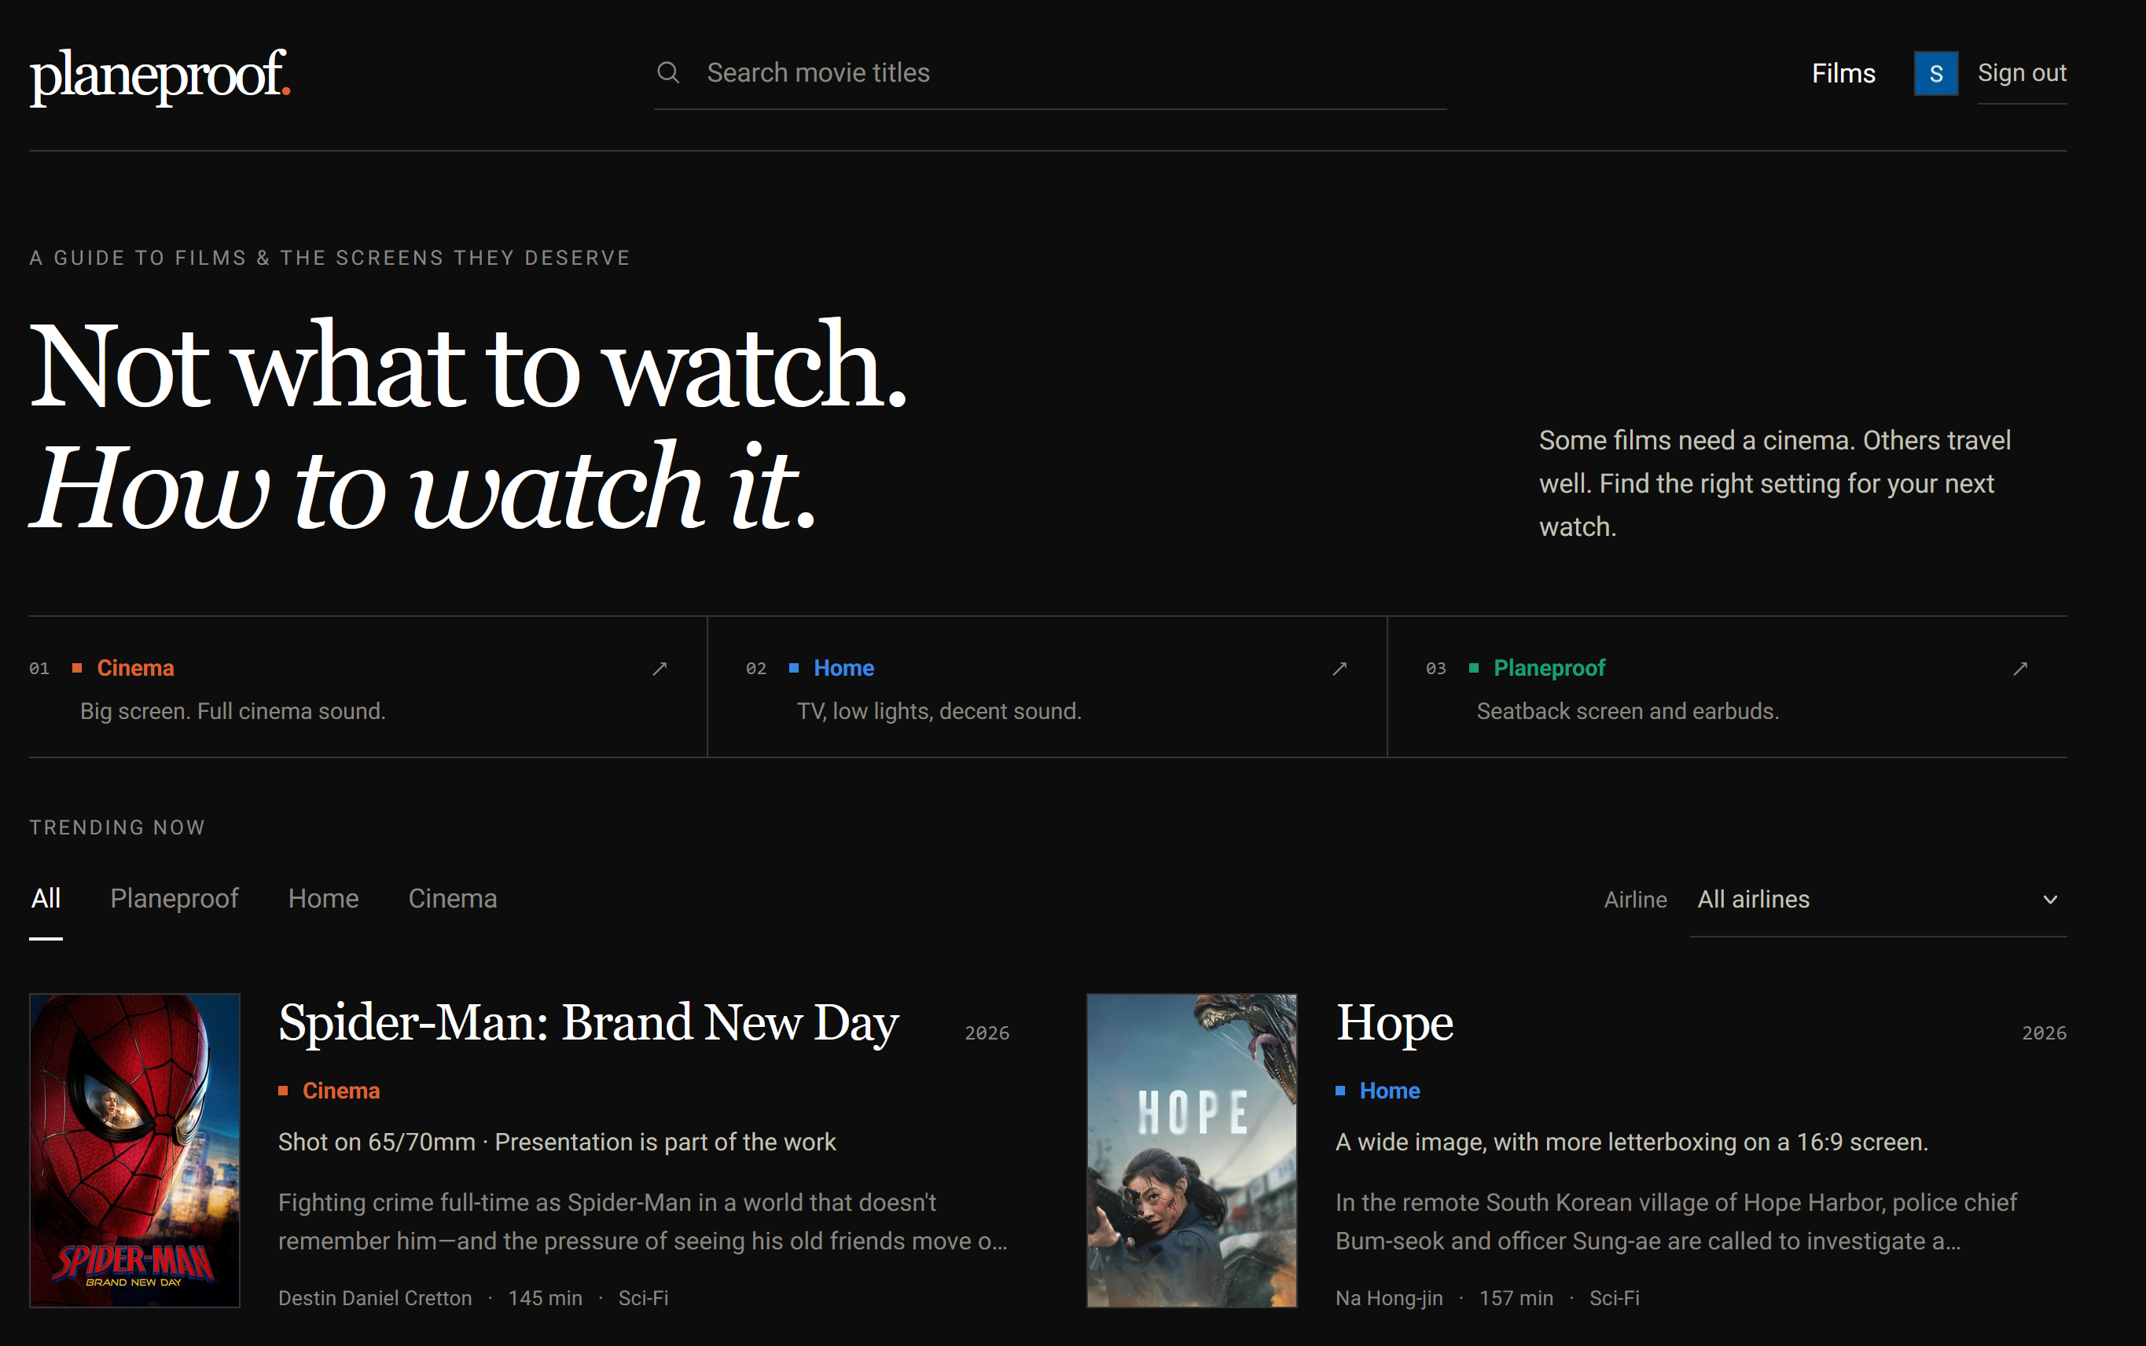Click the Shot on 65/70mm description line
The image size is (2146, 1346).
click(557, 1142)
